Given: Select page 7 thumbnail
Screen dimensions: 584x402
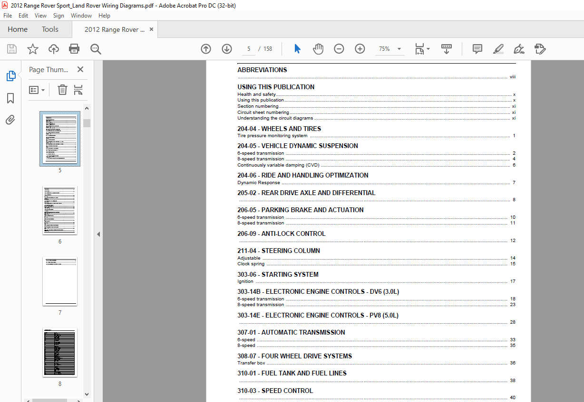Looking at the screenshot, I should [60, 281].
